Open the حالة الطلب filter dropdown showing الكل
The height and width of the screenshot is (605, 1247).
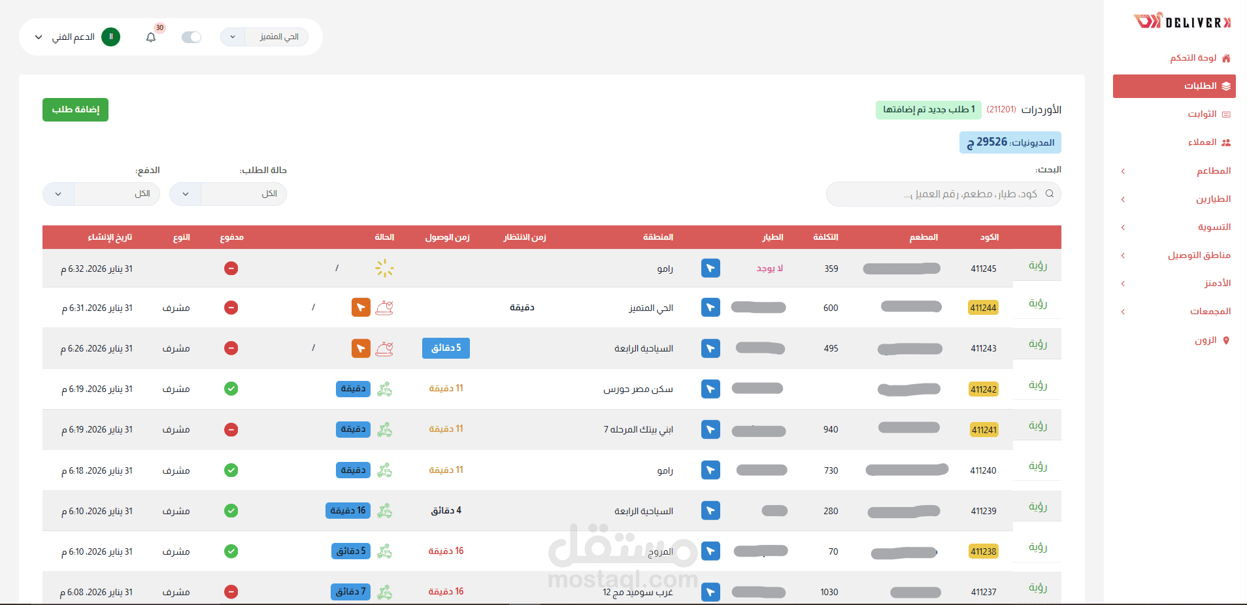[228, 193]
